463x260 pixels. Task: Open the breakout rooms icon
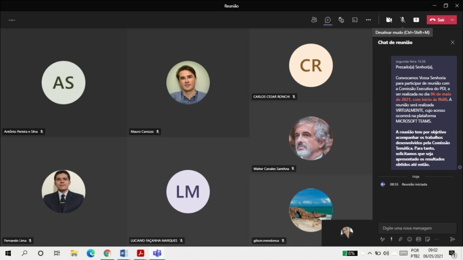pyautogui.click(x=355, y=20)
